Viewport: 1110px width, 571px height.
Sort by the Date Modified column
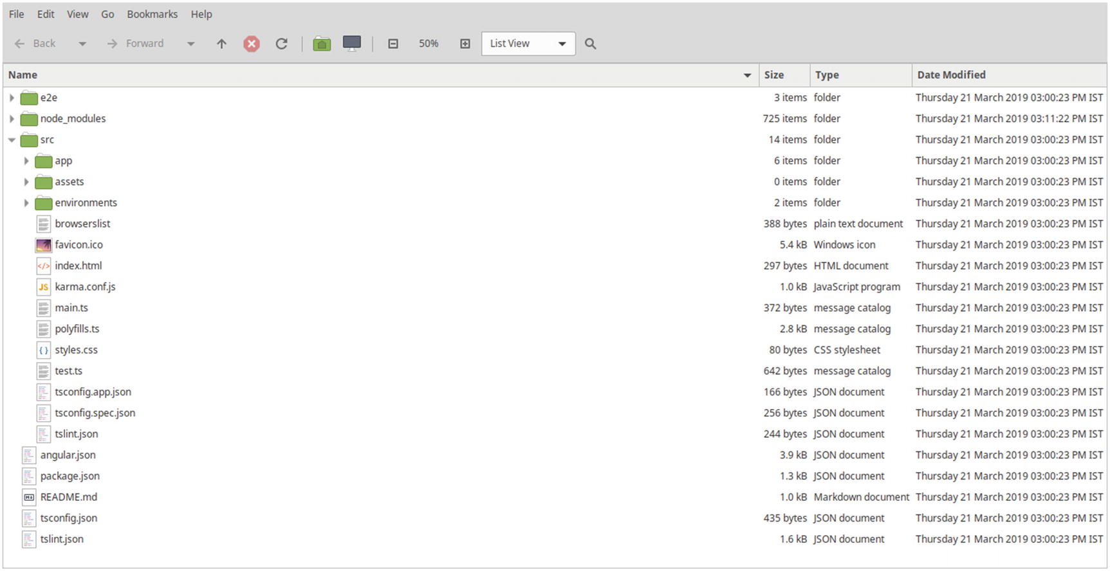[951, 75]
